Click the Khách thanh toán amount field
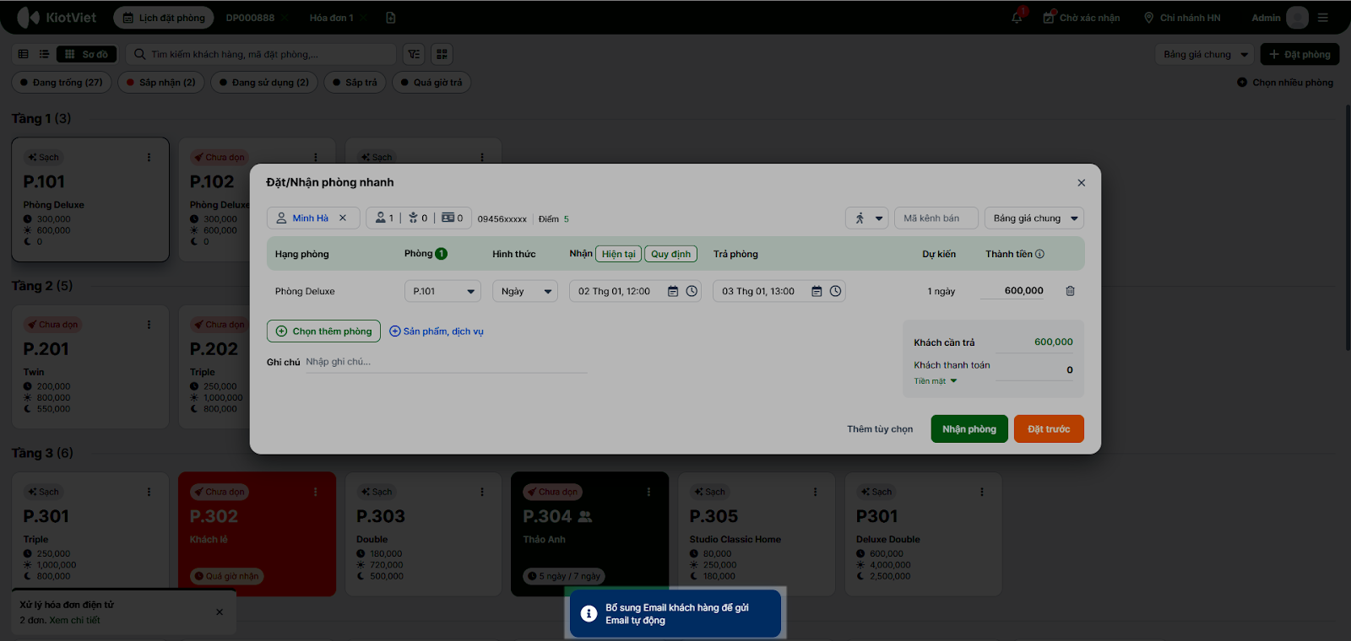Viewport: 1351px width, 641px height. [1033, 369]
